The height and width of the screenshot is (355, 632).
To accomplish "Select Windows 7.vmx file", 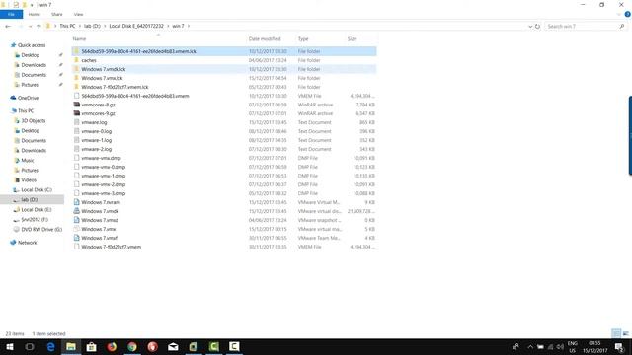I will pyautogui.click(x=99, y=229).
